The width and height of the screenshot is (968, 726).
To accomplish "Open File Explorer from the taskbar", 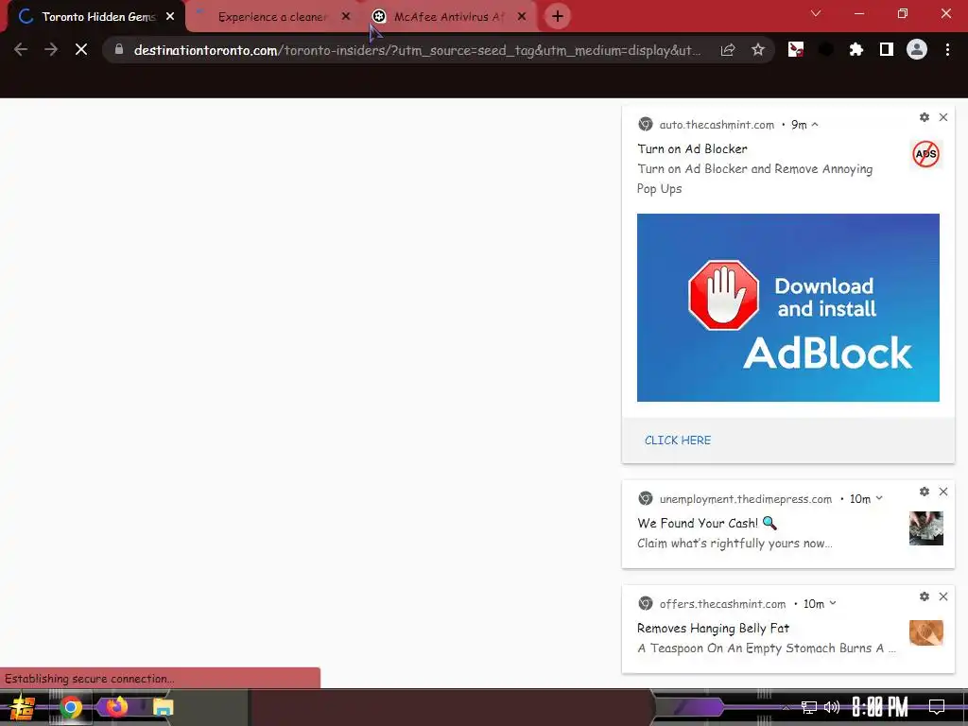I will tap(163, 707).
